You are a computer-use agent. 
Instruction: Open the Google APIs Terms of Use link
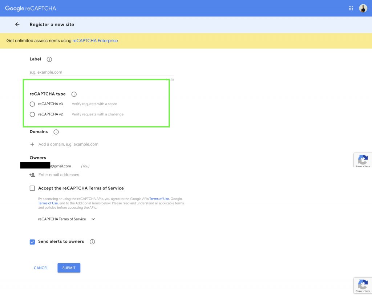coord(159,199)
